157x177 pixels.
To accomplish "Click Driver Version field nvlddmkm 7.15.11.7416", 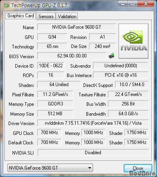I will [93, 123].
